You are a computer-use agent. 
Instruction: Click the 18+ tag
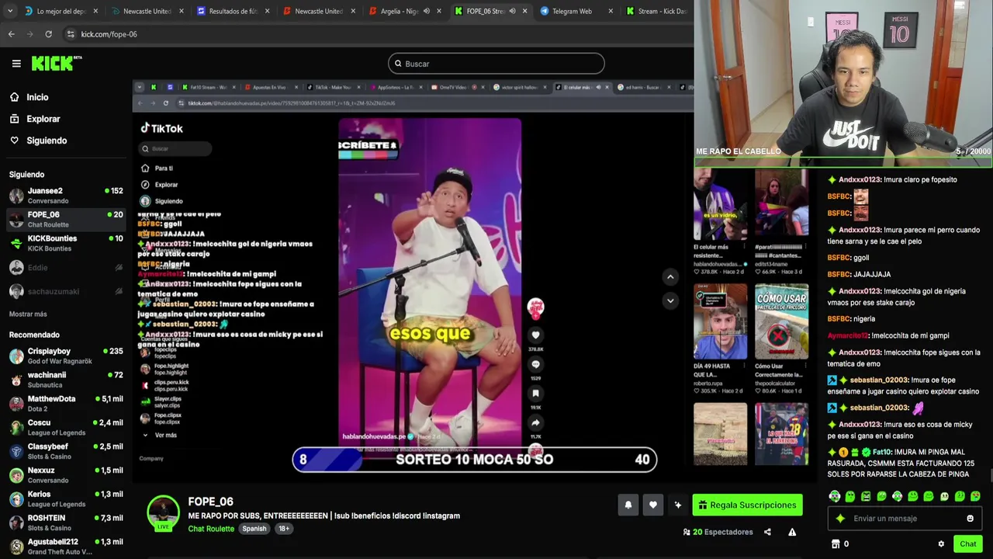pyautogui.click(x=284, y=529)
